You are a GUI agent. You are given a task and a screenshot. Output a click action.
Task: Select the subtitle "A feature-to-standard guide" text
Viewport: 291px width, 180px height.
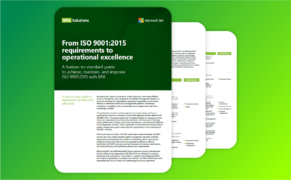pos(88,67)
